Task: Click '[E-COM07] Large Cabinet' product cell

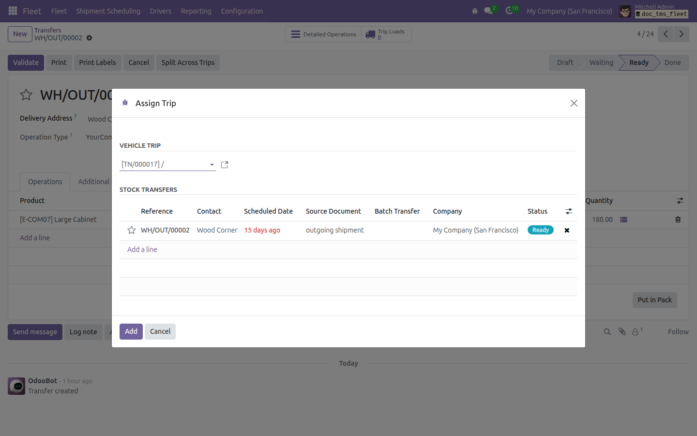Action: click(x=58, y=219)
